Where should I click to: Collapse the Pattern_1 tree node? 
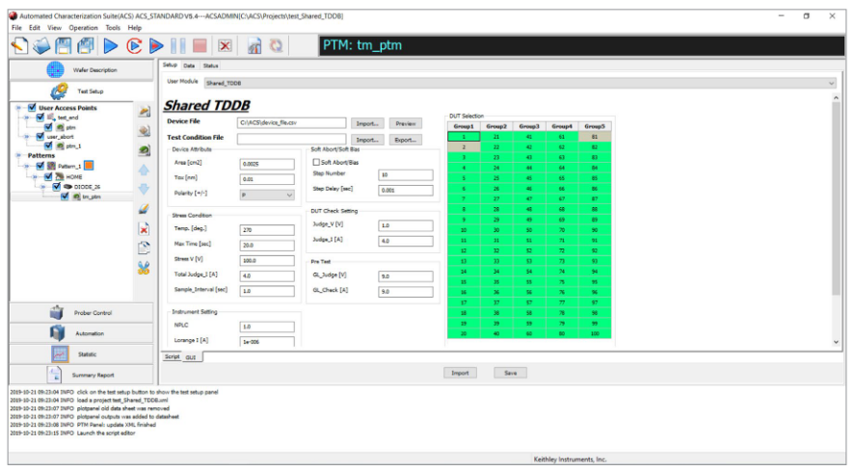pyautogui.click(x=24, y=166)
